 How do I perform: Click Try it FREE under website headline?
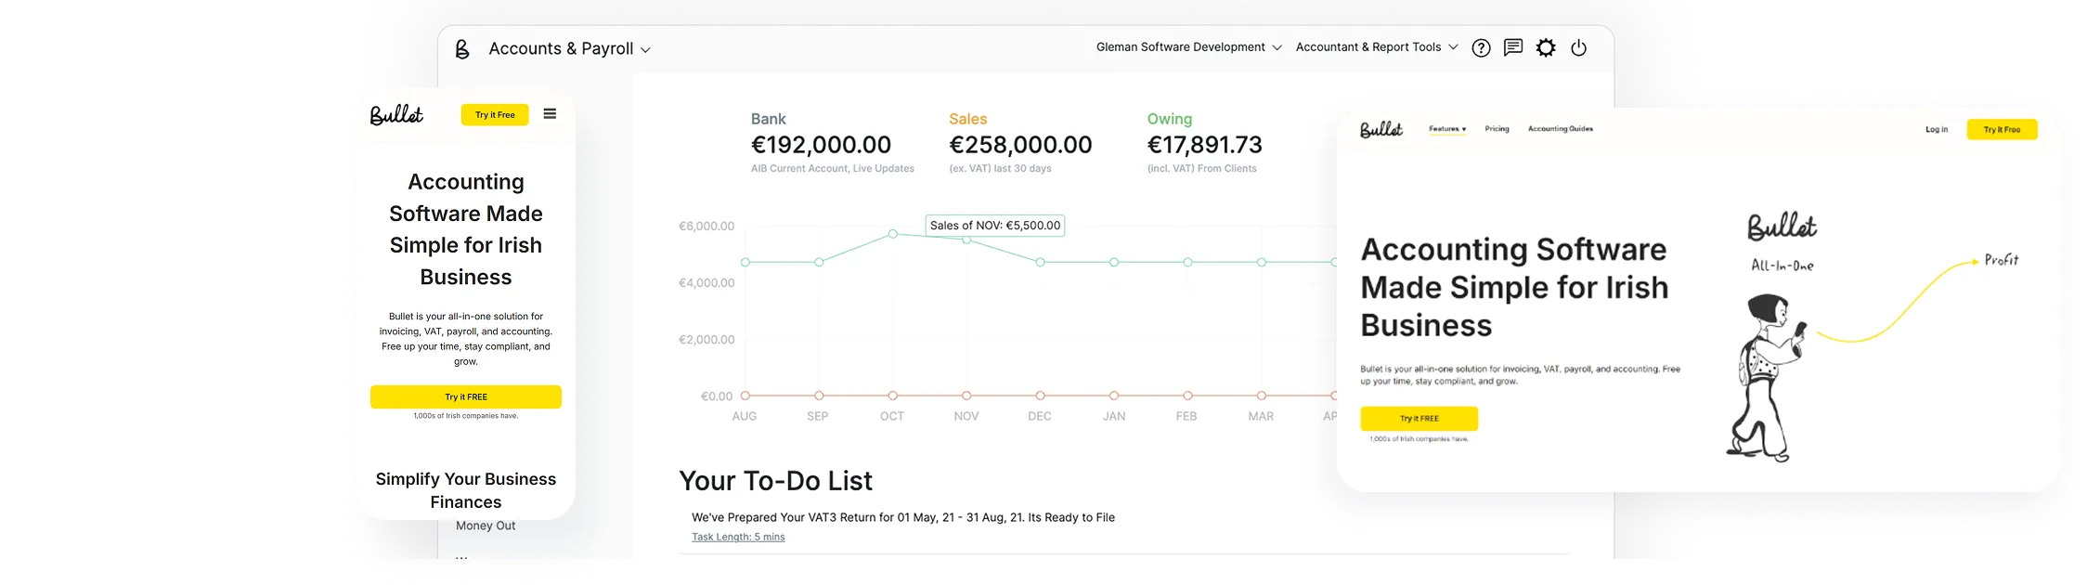click(x=1419, y=419)
